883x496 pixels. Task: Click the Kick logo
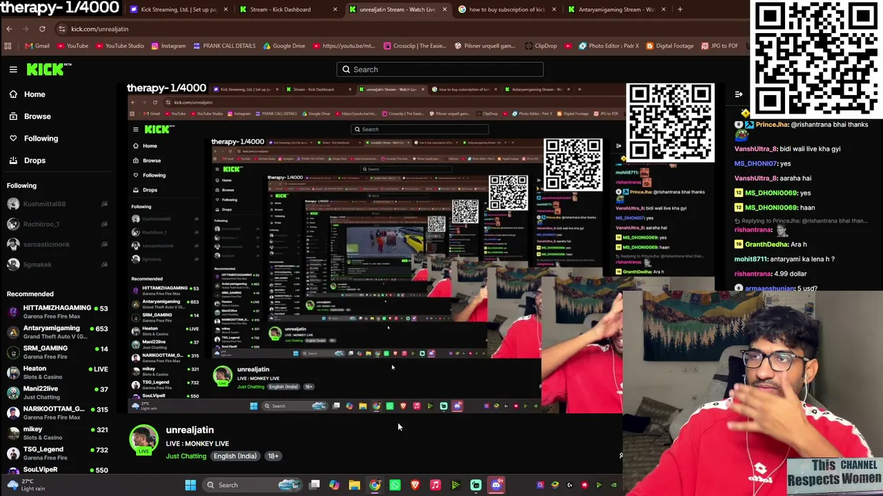(48, 69)
